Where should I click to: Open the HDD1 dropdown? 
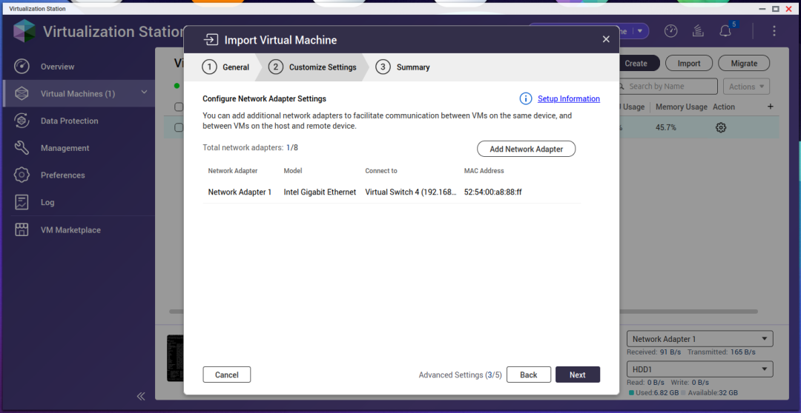click(x=699, y=369)
